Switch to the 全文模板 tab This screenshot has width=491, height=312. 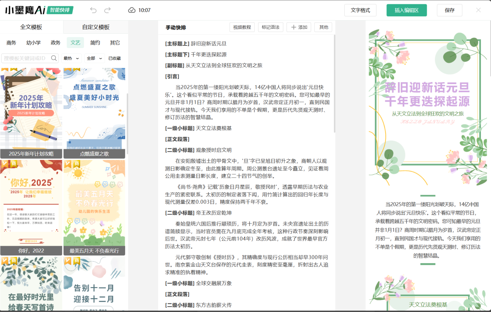[x=31, y=27]
